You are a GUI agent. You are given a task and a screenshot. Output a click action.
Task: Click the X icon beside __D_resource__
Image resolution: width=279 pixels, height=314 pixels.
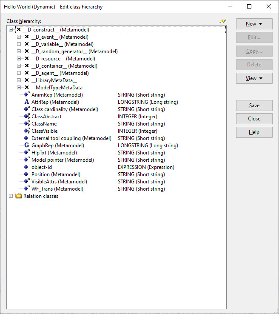coord(27,58)
